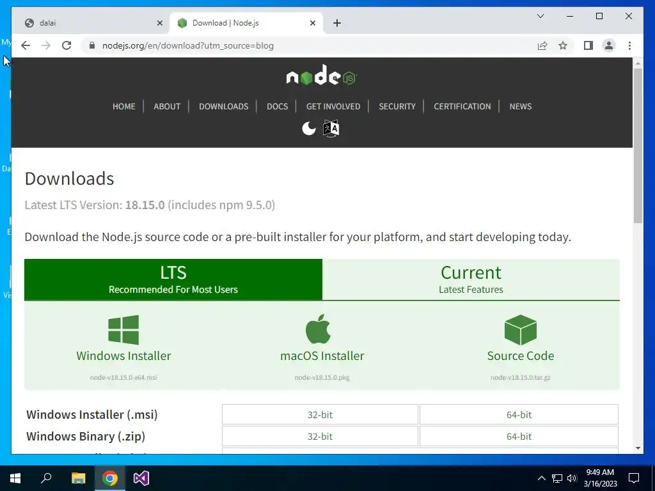Viewport: 655px width, 491px height.
Task: Open the notification center icon
Action: pos(634,478)
